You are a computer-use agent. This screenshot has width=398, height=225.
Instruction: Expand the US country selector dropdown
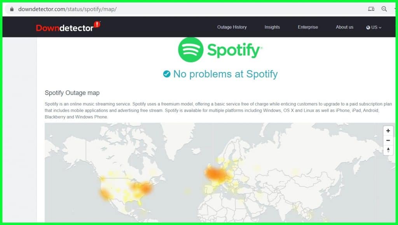coord(374,27)
